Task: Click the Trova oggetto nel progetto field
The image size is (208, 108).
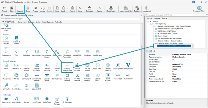Action: 176,15
